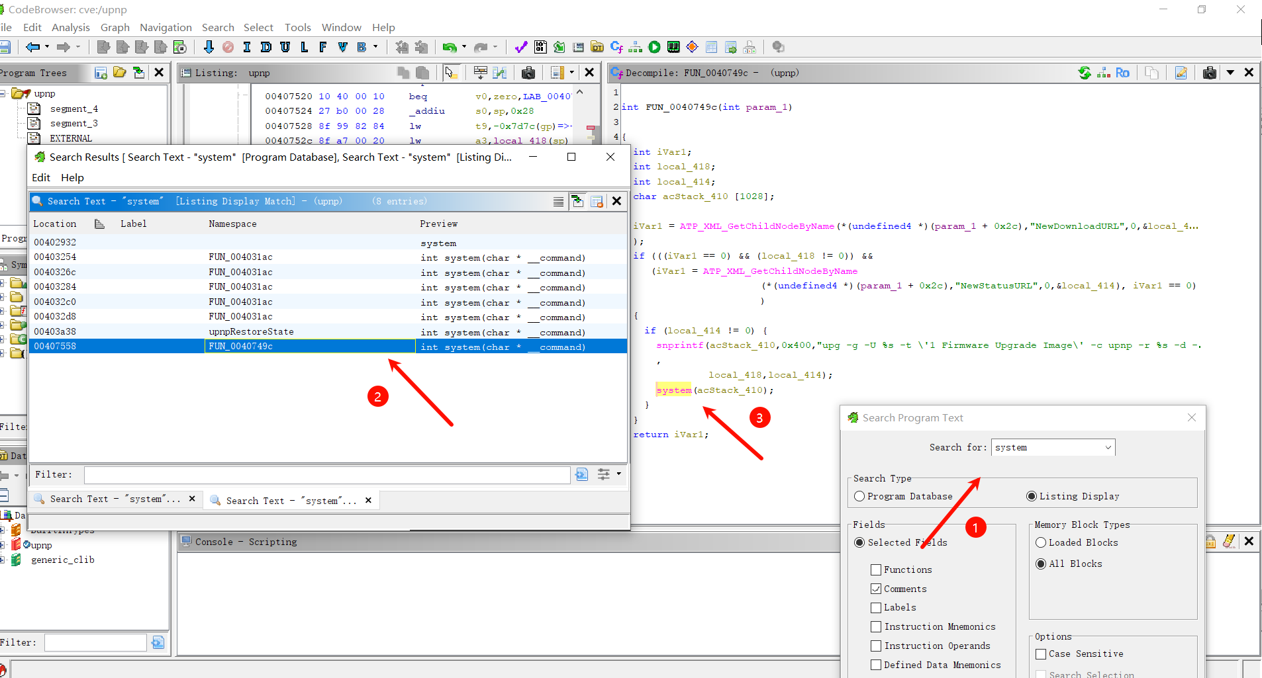Click the Decompile panel function graph icon

[x=1104, y=73]
